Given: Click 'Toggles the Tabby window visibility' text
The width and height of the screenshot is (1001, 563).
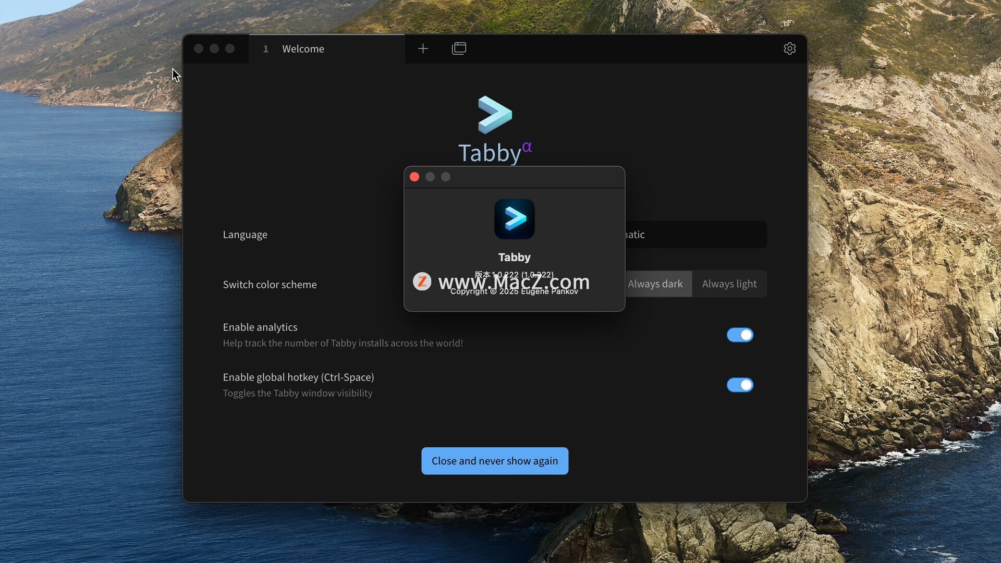Looking at the screenshot, I should pyautogui.click(x=298, y=393).
